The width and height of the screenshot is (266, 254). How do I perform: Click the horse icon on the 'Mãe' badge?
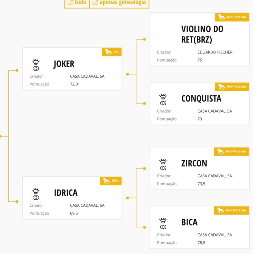click(x=107, y=181)
